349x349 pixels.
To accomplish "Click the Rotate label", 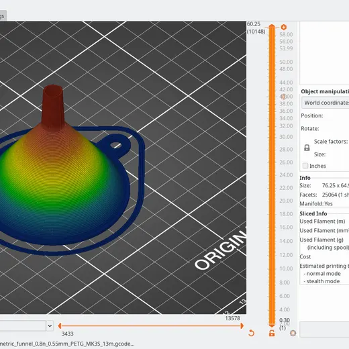I will (310, 129).
